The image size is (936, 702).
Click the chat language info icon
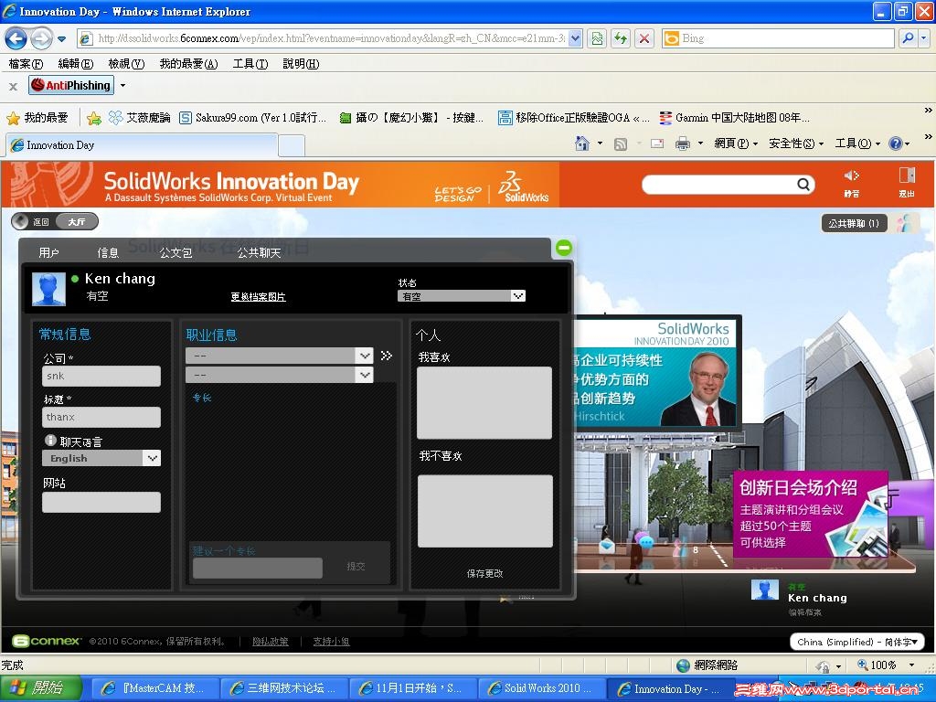point(51,441)
